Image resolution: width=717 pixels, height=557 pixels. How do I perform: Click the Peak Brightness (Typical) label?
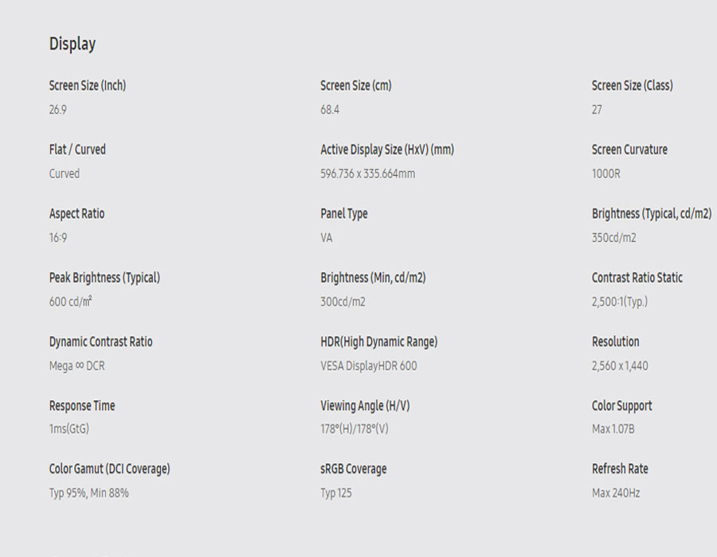(104, 278)
